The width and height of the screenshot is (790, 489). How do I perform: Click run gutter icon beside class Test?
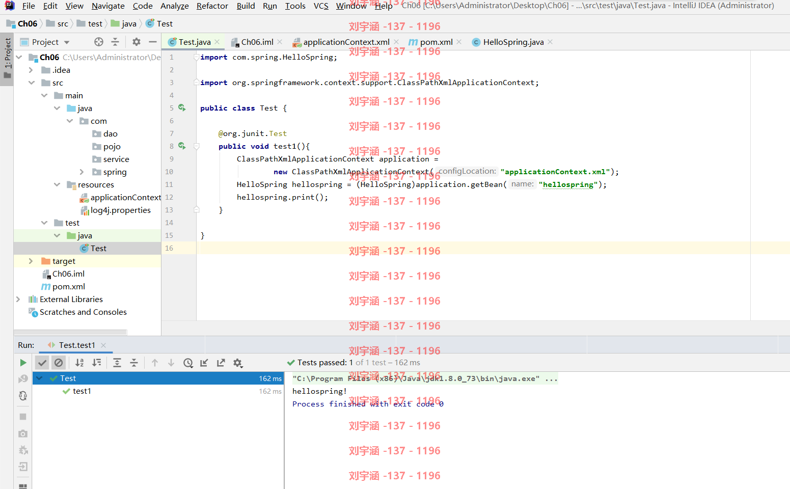182,108
